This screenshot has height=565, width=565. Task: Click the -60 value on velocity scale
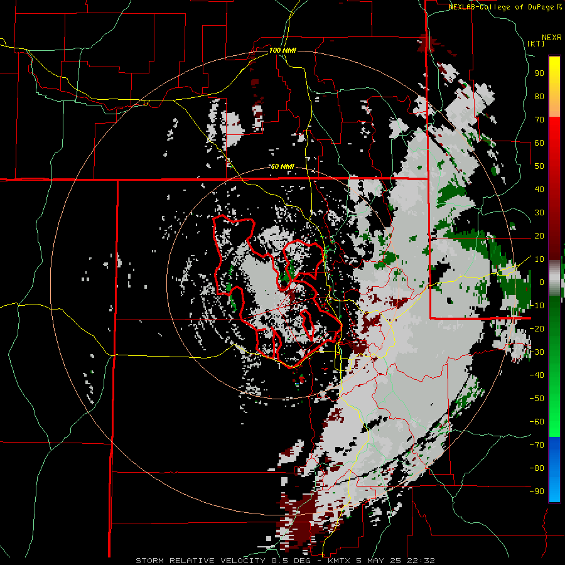point(537,422)
